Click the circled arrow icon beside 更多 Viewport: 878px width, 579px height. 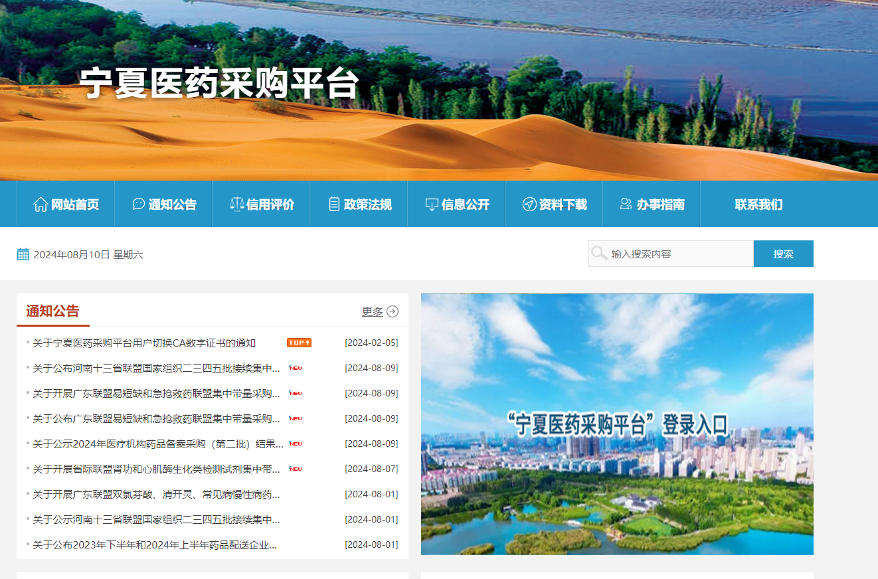392,311
